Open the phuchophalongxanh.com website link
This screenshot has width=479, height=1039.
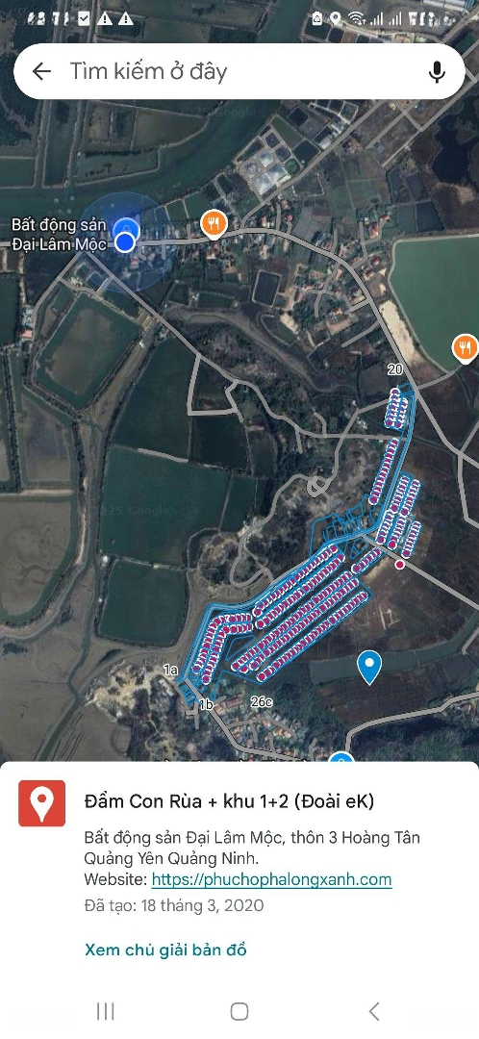tap(271, 879)
